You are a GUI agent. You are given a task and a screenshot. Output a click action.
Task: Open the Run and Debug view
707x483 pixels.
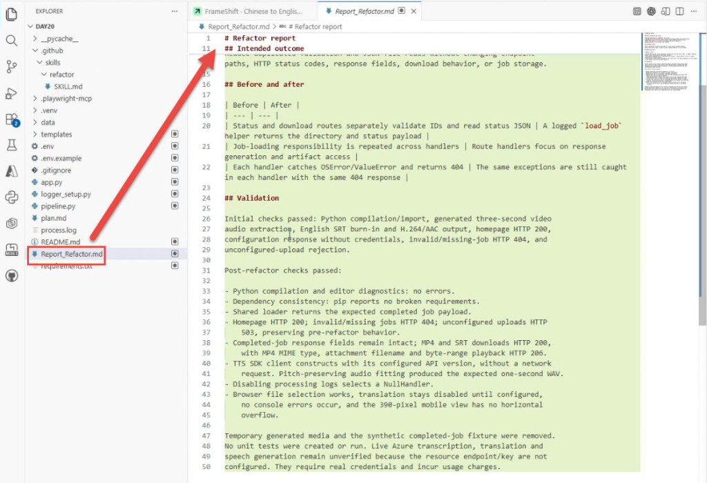(12, 93)
